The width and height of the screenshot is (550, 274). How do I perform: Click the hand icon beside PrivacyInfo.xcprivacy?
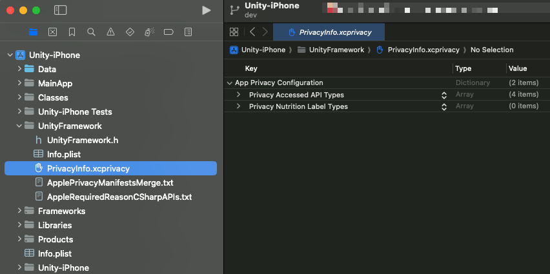coord(39,168)
